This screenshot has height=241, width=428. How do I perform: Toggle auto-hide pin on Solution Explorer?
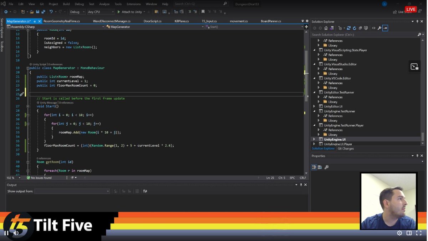(x=417, y=21)
